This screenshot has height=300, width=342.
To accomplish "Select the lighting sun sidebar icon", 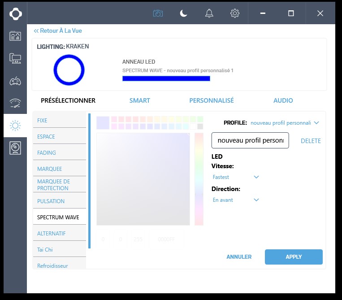I will click(x=15, y=126).
